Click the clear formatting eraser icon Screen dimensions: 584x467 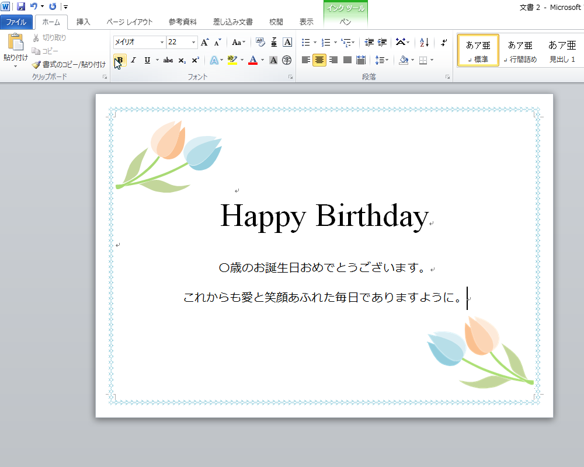pos(260,42)
